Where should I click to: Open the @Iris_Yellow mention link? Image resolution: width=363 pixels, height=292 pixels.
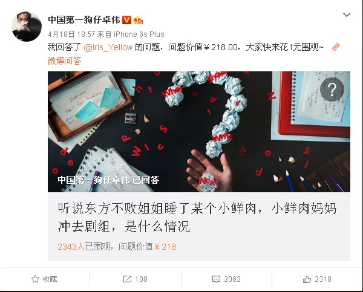108,47
